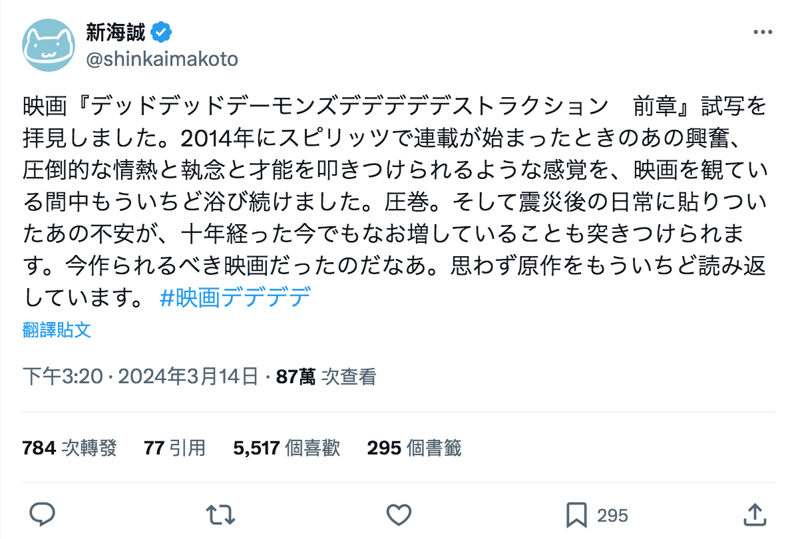Image resolution: width=796 pixels, height=539 pixels.
Task: View the 784 次轉發 reposts list
Action: point(70,449)
